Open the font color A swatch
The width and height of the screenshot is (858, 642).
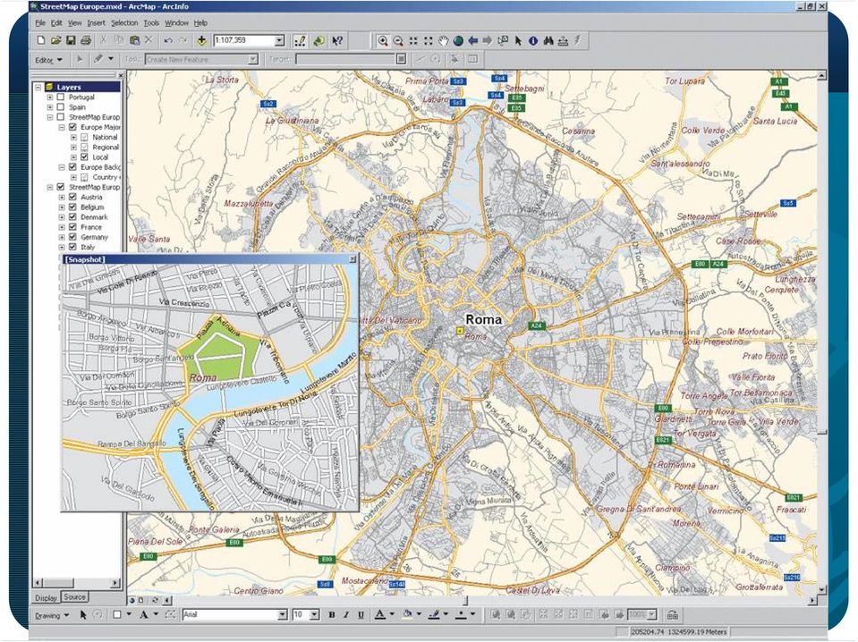(x=380, y=614)
